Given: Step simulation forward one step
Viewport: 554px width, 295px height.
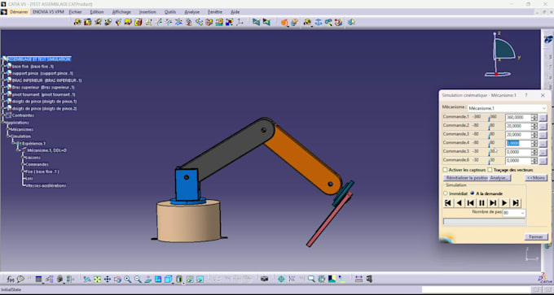Looking at the screenshot, I should [x=493, y=203].
